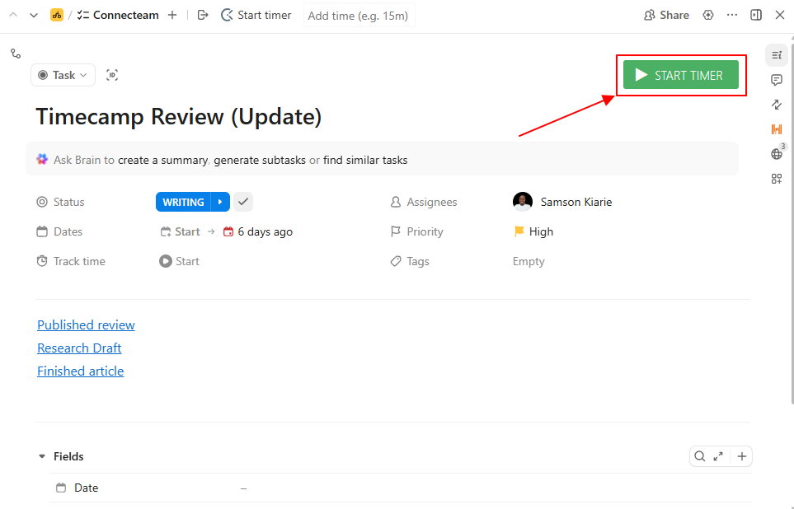Open the Finished article link

(81, 371)
